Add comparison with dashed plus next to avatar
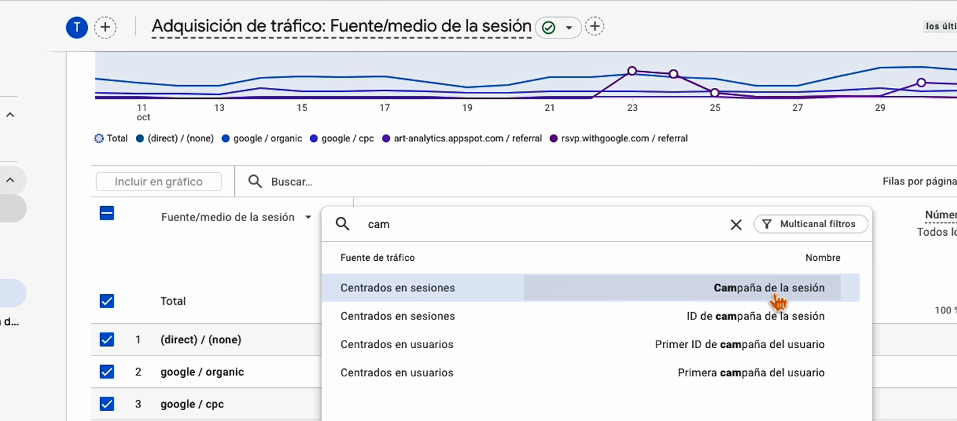This screenshot has height=421, width=957. pos(106,27)
